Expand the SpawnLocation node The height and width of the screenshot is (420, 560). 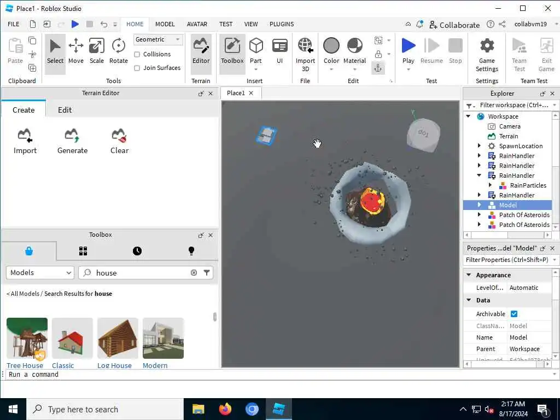pyautogui.click(x=479, y=145)
